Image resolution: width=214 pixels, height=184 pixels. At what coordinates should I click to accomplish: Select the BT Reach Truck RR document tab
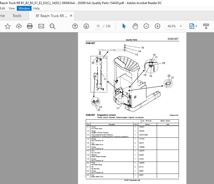pos(52,16)
